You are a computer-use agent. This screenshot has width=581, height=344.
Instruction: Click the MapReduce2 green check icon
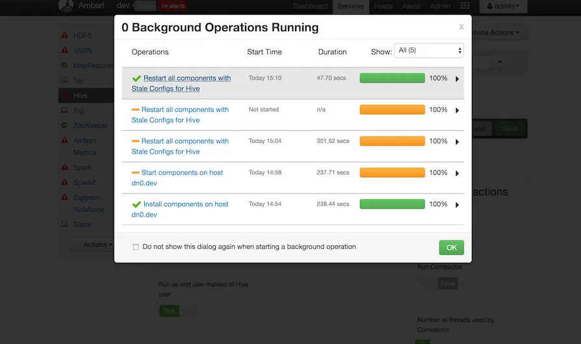[x=64, y=65]
